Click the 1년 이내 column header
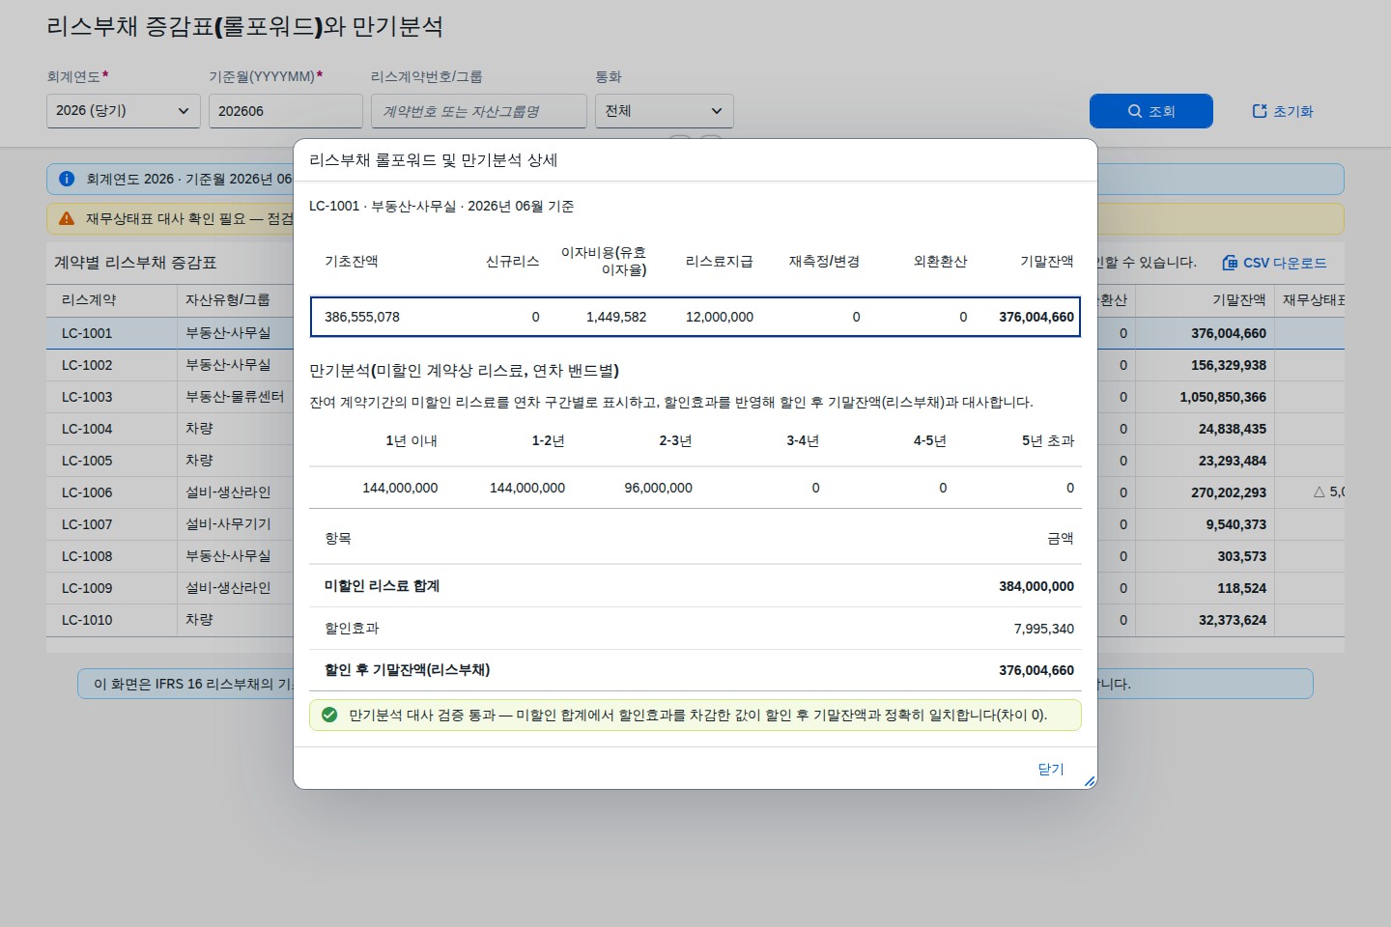Image resolution: width=1391 pixels, height=927 pixels. [412, 440]
